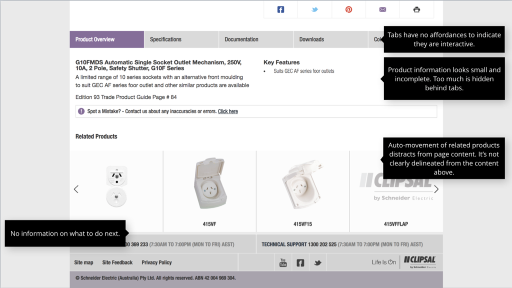Click the 'Click here' mistake report link
The width and height of the screenshot is (512, 288).
(227, 111)
